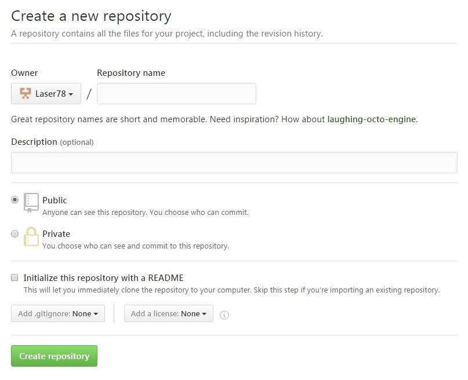This screenshot has height=380, width=468.
Task: Enable Initialize this repository with a README
Action: pyautogui.click(x=15, y=278)
